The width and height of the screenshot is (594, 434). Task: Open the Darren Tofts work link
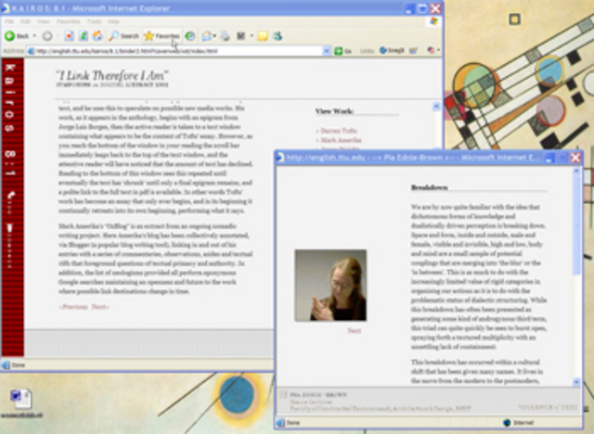337,131
